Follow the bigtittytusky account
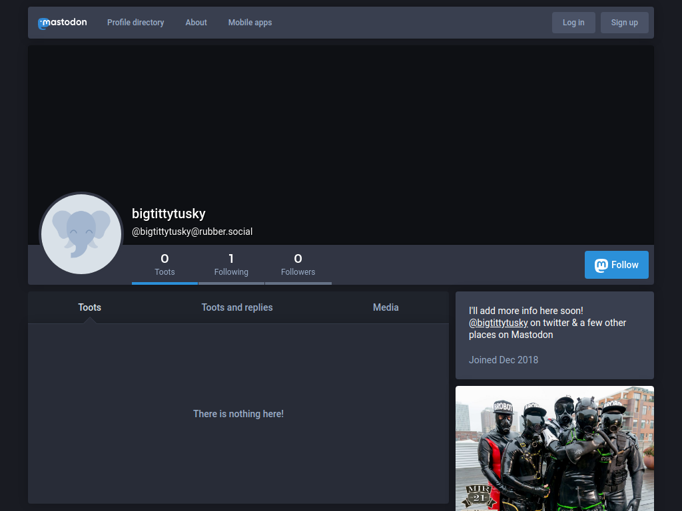The width and height of the screenshot is (682, 511). tap(616, 265)
